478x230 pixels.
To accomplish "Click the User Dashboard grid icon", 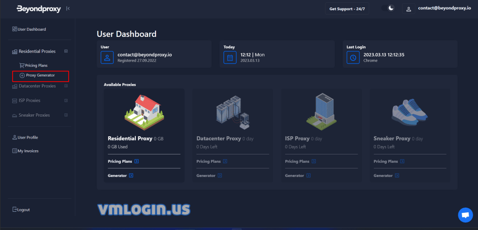I will tap(14, 29).
